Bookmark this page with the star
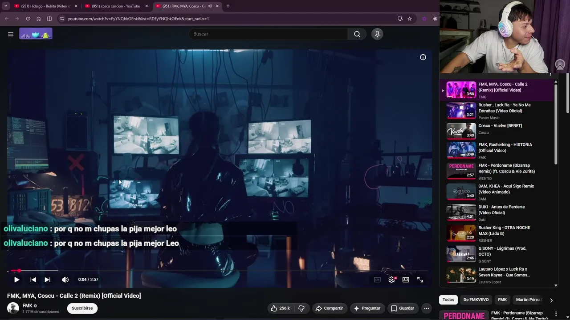 click(410, 19)
